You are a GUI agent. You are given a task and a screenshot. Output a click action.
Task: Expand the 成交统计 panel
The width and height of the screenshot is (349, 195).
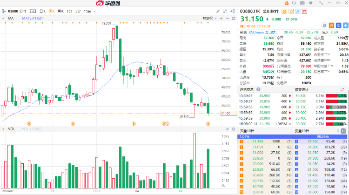pyautogui.click(x=342, y=89)
